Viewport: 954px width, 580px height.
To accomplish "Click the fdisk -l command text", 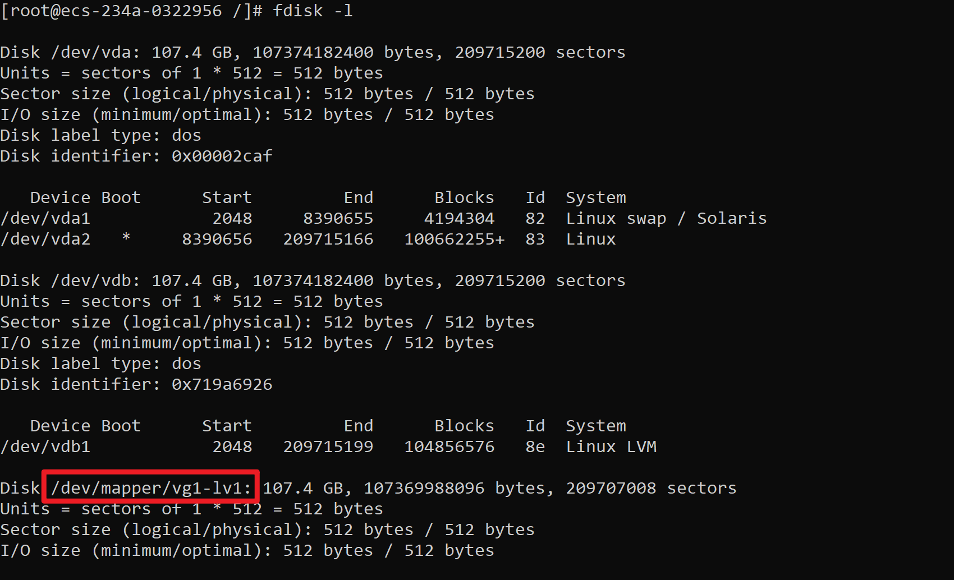I will coord(313,11).
